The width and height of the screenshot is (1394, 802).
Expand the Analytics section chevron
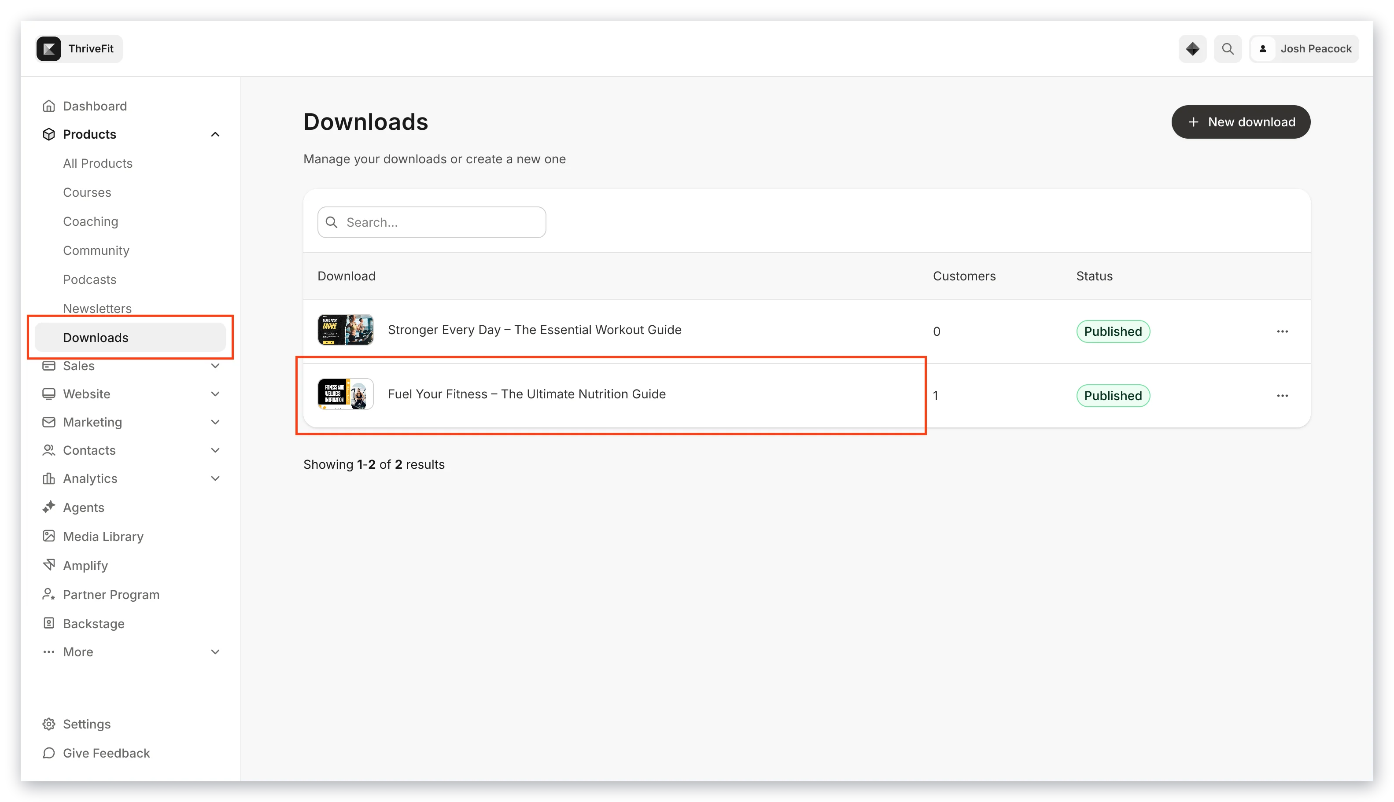[x=215, y=478]
